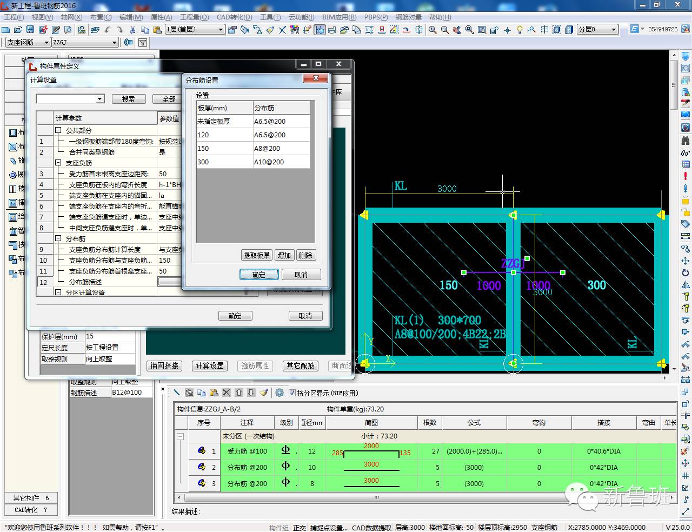The image size is (692, 532).
Task: Open the 帮助(H) menu
Action: 440,17
